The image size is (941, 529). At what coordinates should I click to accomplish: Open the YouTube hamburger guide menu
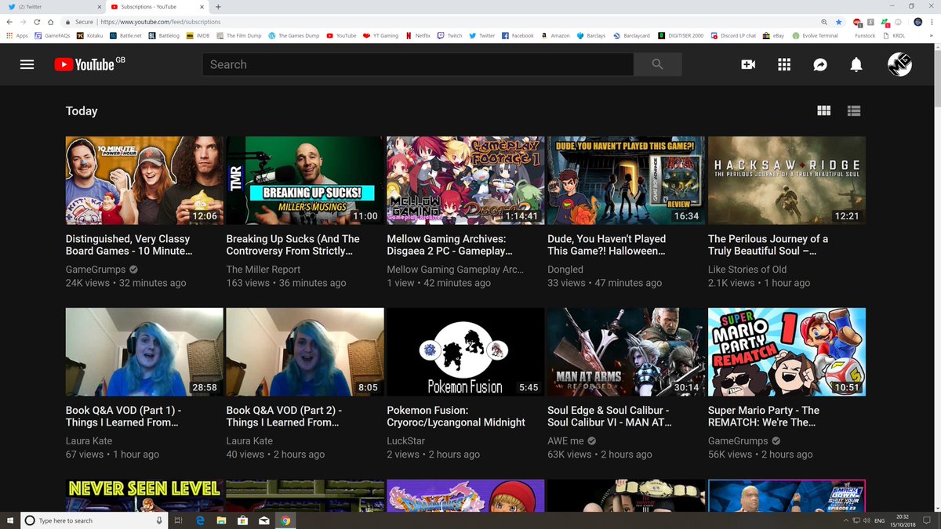(x=27, y=64)
